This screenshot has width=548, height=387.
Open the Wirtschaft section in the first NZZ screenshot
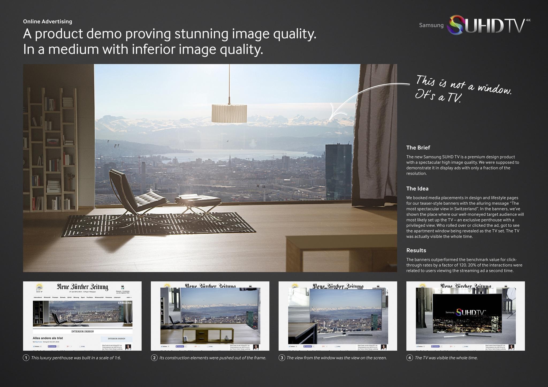click(47, 297)
